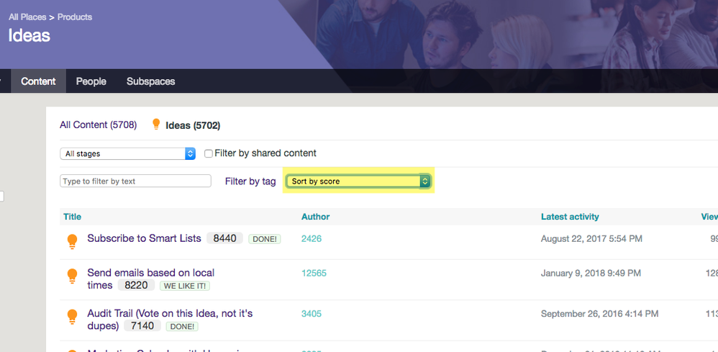The width and height of the screenshot is (718, 352).
Task: Open the All stages dropdown
Action: tap(128, 153)
